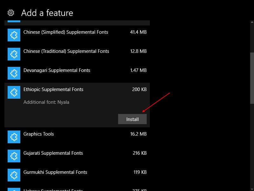Click the vertical scrollbar thumb

tap(252, 78)
